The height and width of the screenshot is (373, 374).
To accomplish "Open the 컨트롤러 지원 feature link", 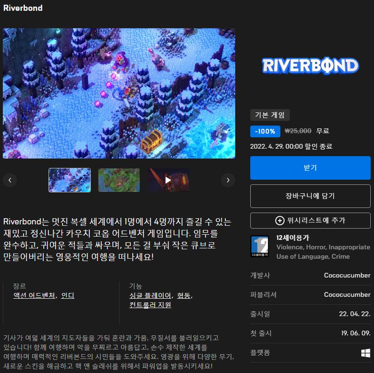I will (150, 305).
